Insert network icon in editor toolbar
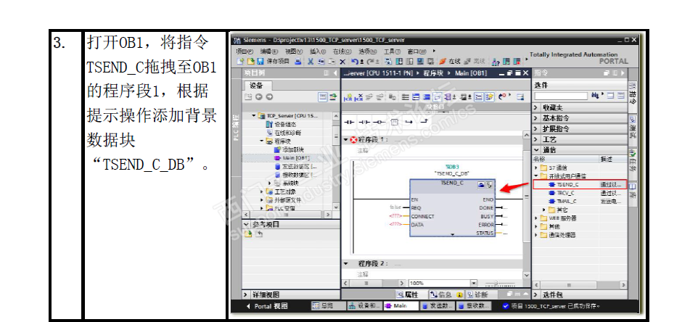The height and width of the screenshot is (322, 690). [348, 96]
